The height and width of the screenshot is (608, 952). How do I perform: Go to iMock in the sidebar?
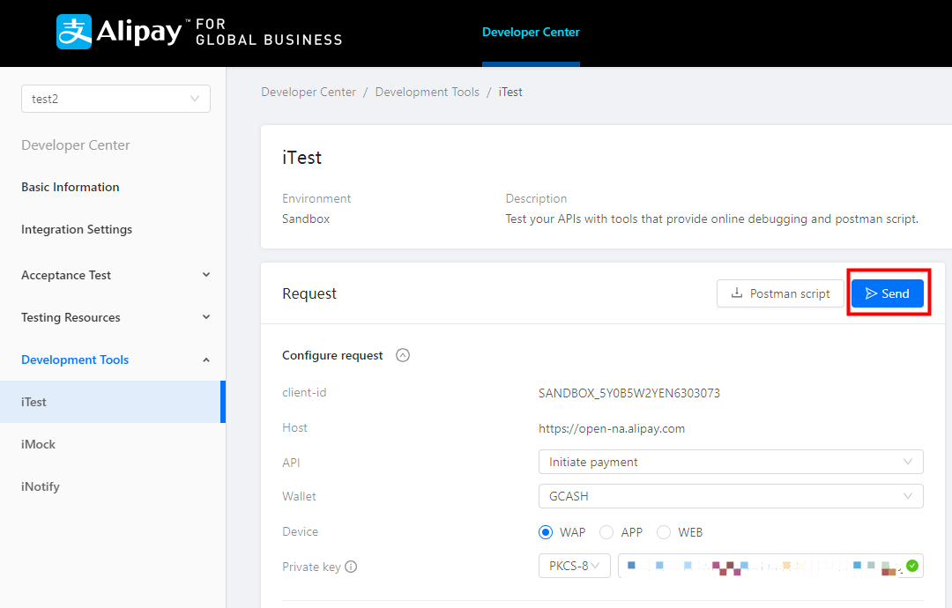click(x=39, y=444)
